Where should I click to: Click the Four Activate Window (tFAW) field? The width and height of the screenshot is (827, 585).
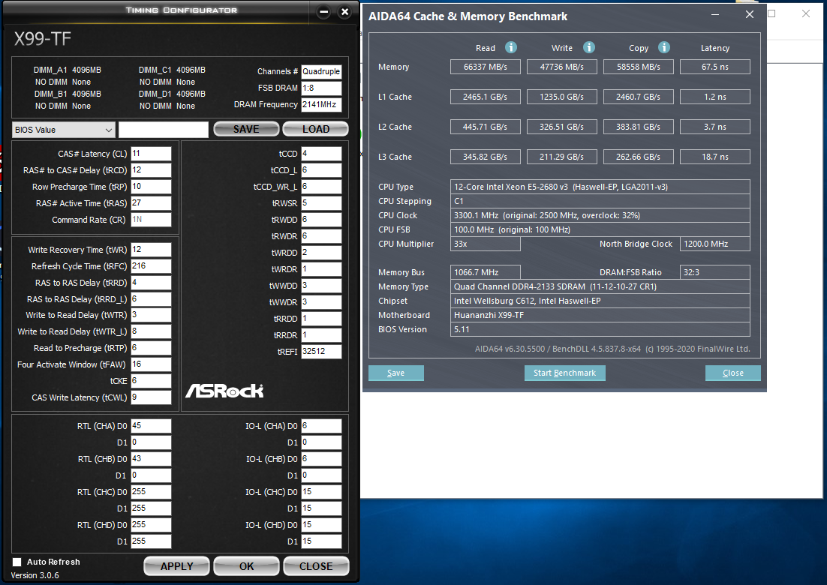click(x=151, y=364)
